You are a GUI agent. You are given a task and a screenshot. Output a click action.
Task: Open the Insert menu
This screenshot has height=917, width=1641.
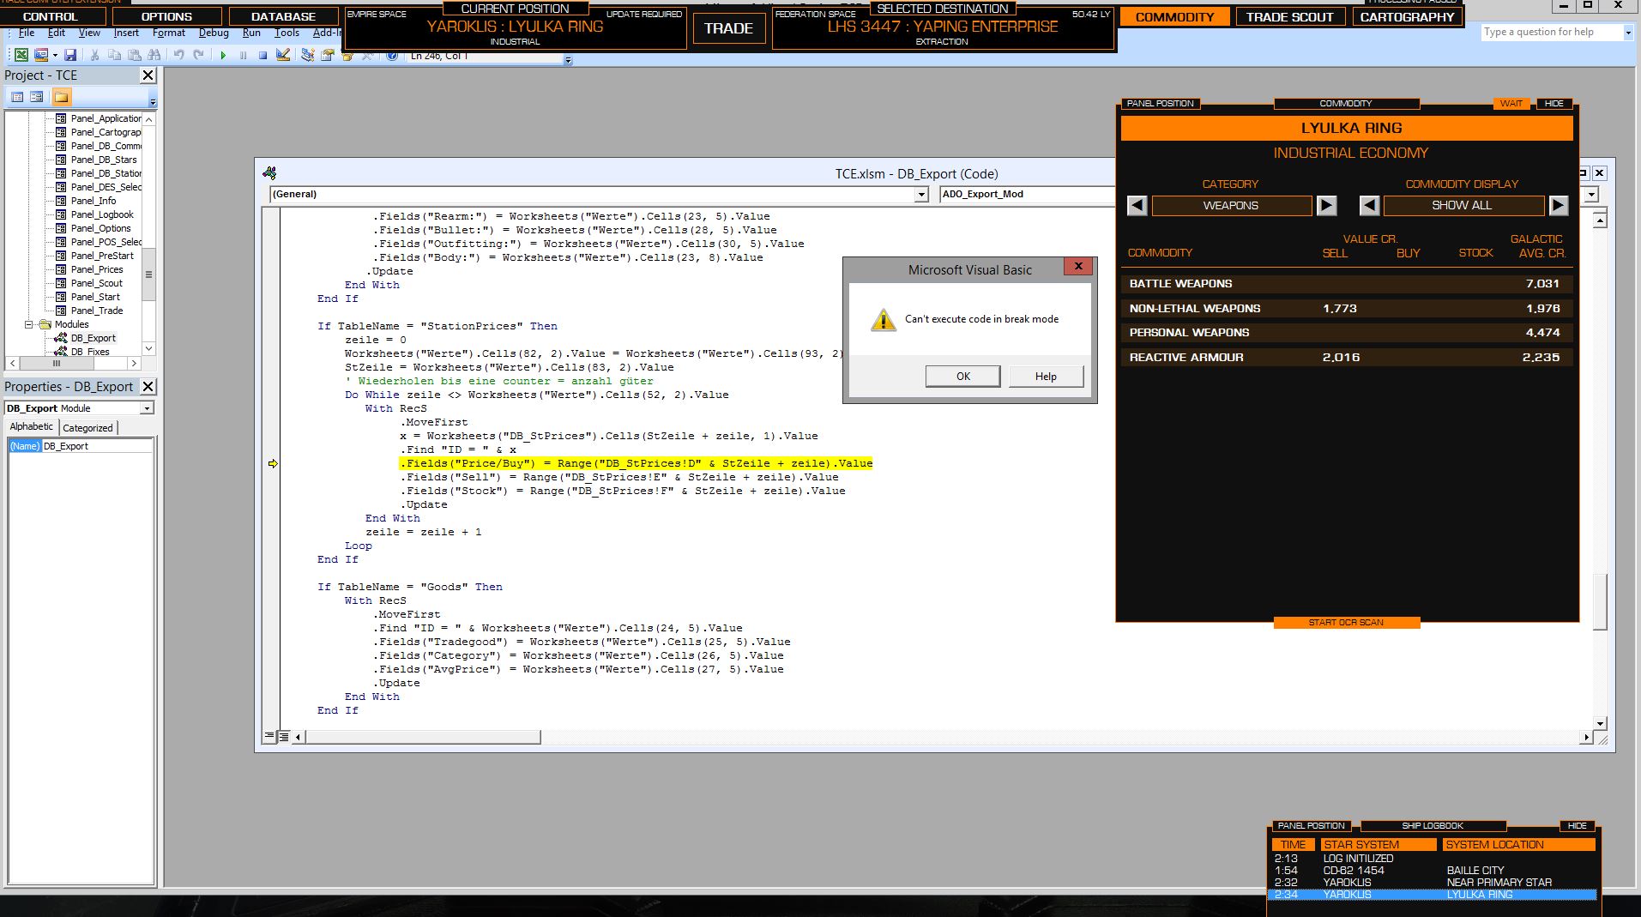tap(126, 33)
